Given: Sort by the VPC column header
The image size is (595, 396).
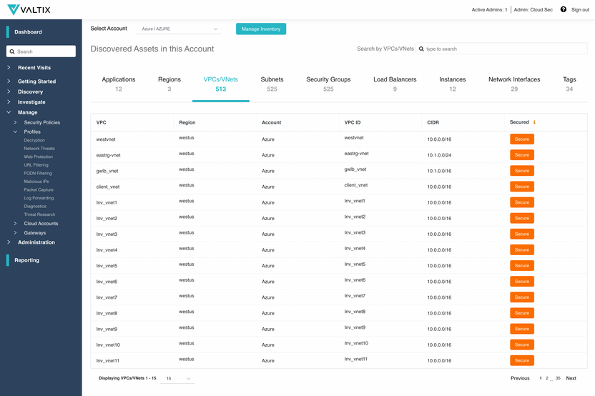Looking at the screenshot, I should coord(102,122).
